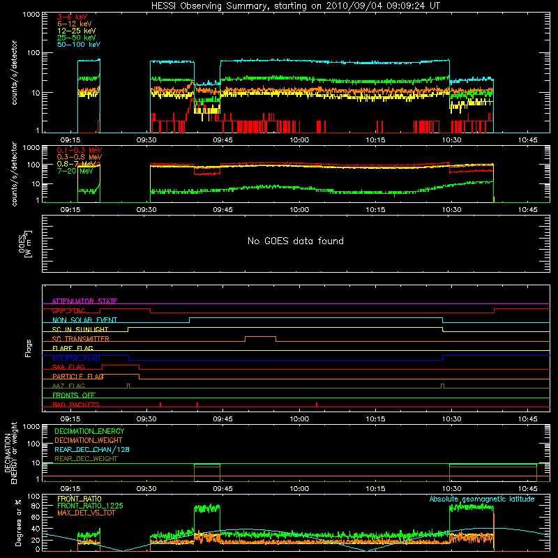This screenshot has height=558, width=558.
Task: Click the FRONT_RATIO_1225 legend label
Action: pos(90,506)
